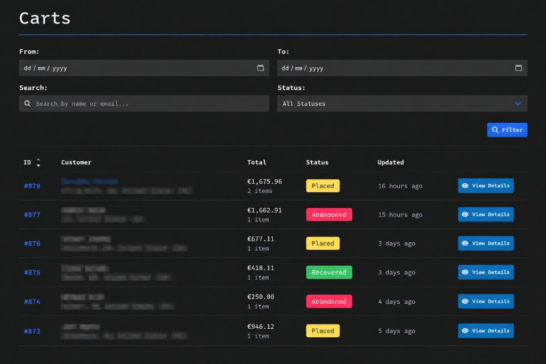Open the To date calendar picker icon
Viewport: 546px width, 364px height.
[518, 68]
